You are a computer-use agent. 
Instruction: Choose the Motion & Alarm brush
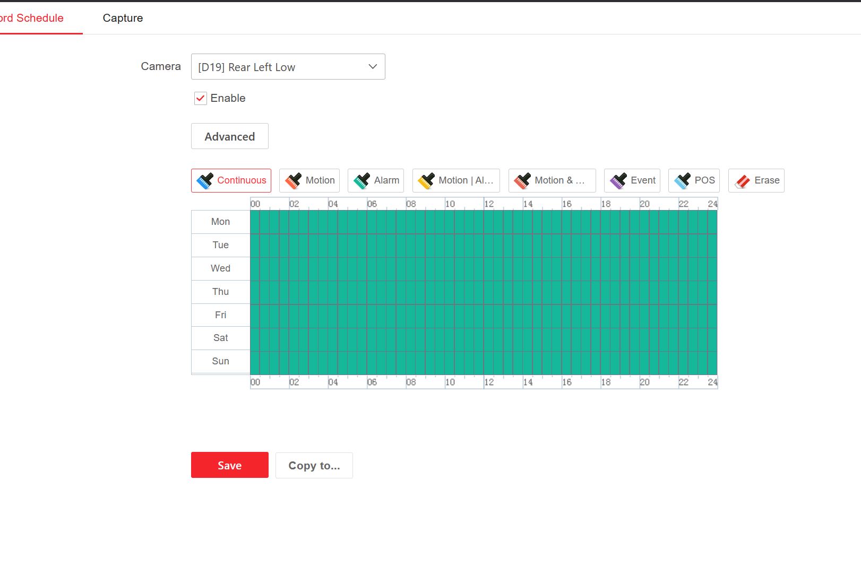click(x=552, y=180)
